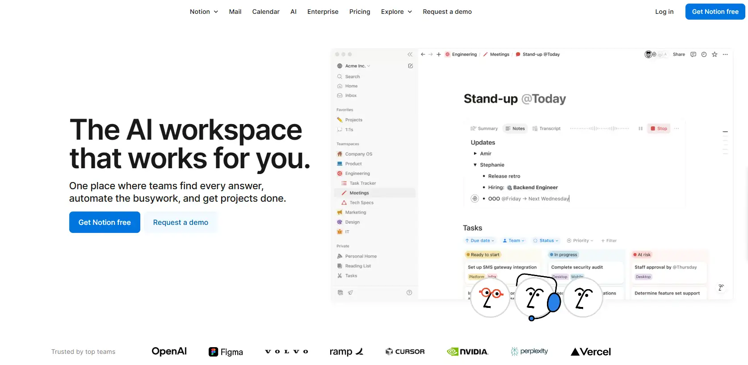Select AI in the top navigation
The height and width of the screenshot is (365, 748).
tap(294, 12)
